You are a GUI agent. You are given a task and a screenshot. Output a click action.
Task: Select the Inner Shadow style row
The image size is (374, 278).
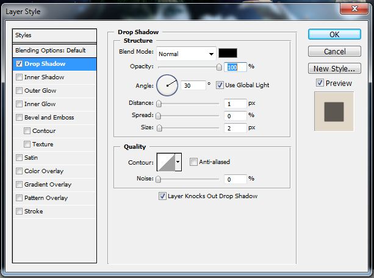pos(55,77)
